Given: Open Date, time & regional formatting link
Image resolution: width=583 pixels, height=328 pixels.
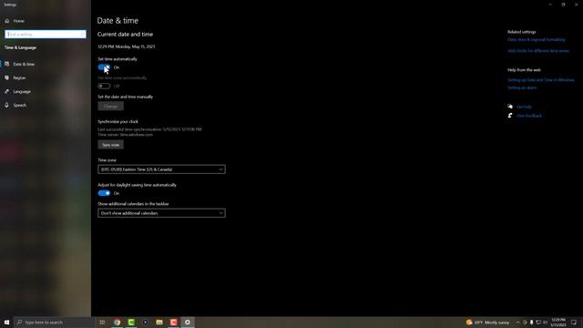Looking at the screenshot, I should (x=537, y=40).
